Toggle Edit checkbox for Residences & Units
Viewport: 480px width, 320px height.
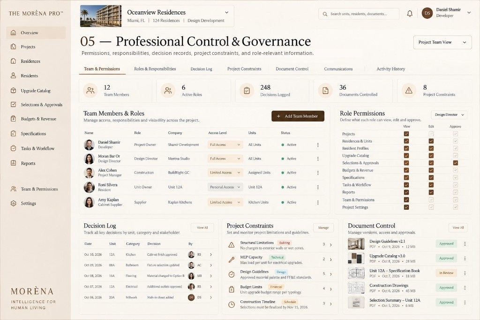pyautogui.click(x=431, y=141)
